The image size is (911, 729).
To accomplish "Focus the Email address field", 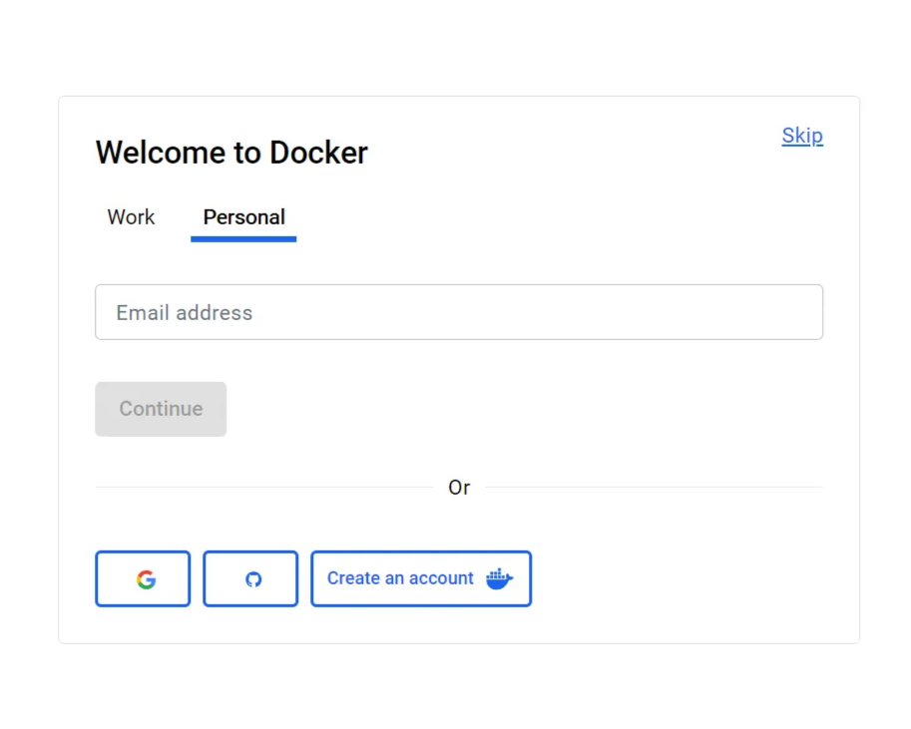I will [459, 312].
